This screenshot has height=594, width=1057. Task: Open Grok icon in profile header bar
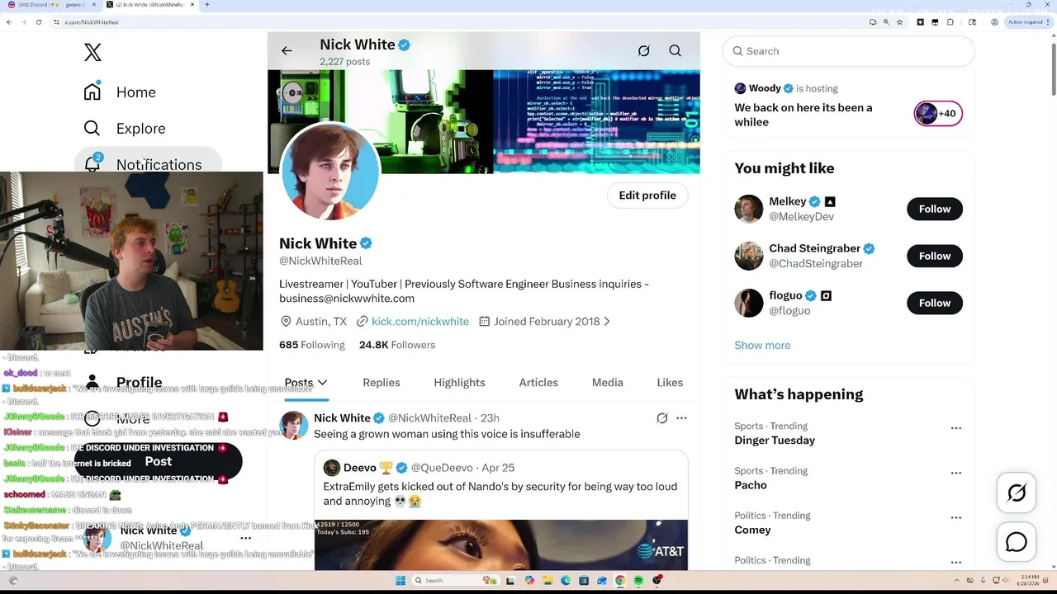pos(643,51)
